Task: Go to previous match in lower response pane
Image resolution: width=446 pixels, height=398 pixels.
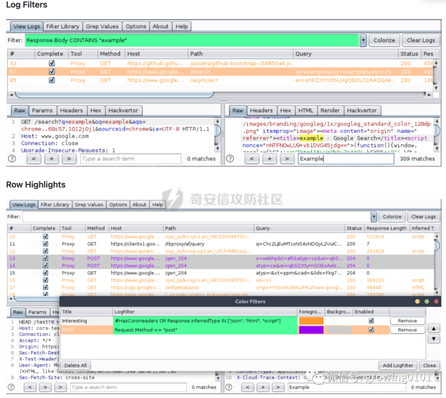Action: [x=247, y=387]
